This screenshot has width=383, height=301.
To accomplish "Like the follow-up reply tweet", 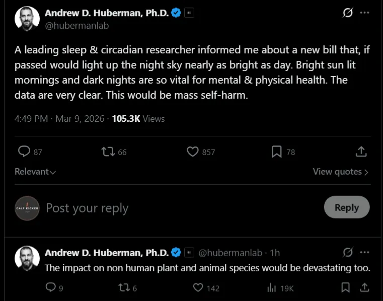I will coord(198,287).
